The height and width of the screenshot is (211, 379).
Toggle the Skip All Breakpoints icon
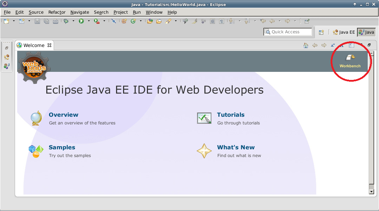114,21
